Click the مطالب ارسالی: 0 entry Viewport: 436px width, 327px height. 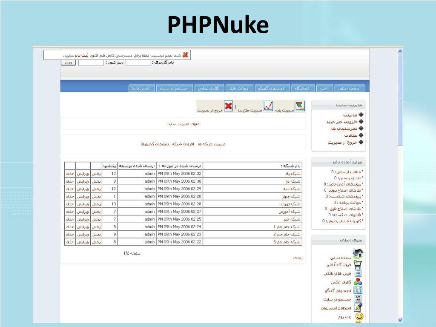[346, 172]
